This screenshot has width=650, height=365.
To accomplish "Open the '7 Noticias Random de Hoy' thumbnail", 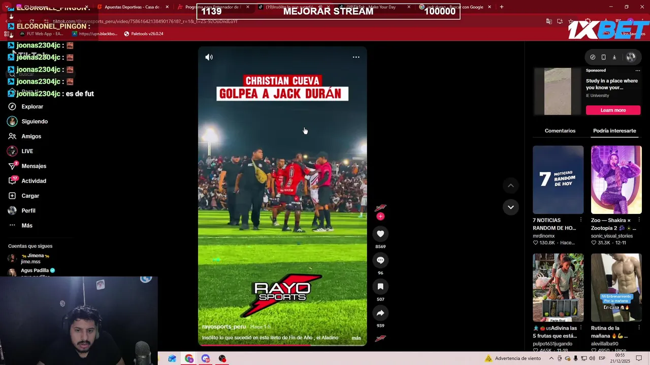I will coord(558,180).
